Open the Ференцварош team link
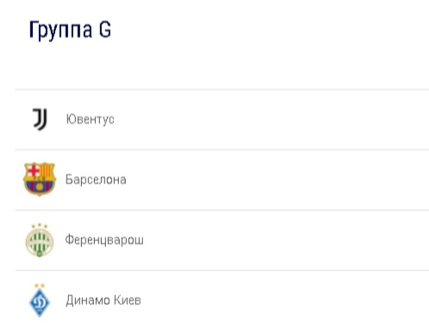The image size is (429, 334). tap(104, 240)
